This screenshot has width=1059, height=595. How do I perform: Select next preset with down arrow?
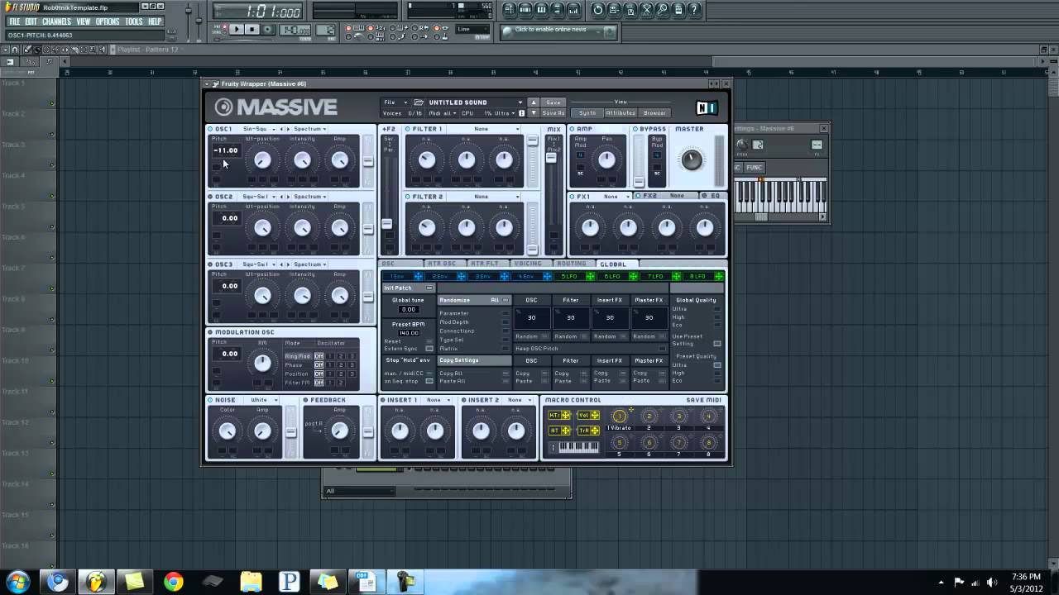click(534, 113)
